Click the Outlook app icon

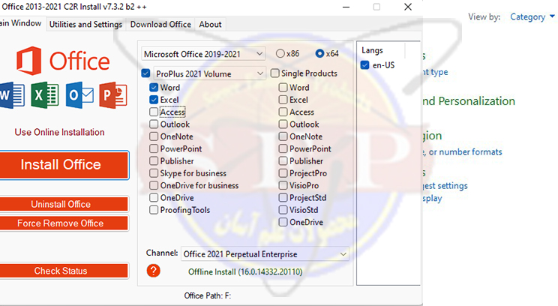79,95
